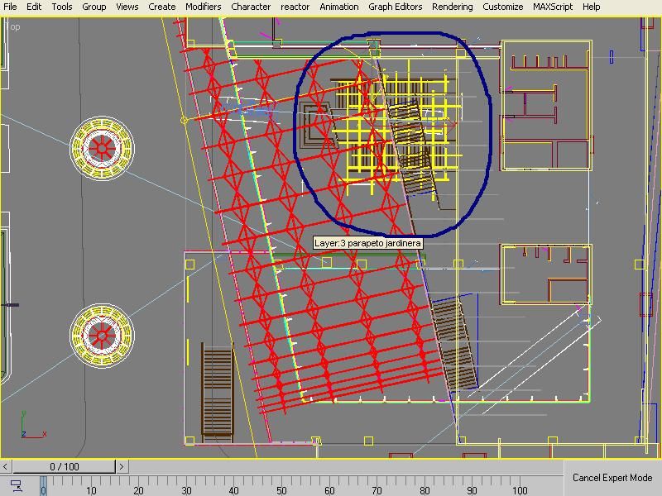The height and width of the screenshot is (496, 662).
Task: Open the Customize menu
Action: [x=502, y=7]
